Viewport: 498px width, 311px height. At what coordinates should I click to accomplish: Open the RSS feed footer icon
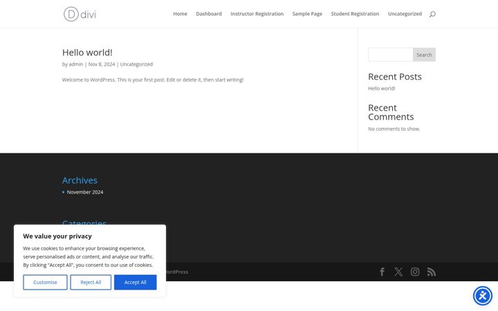432,272
